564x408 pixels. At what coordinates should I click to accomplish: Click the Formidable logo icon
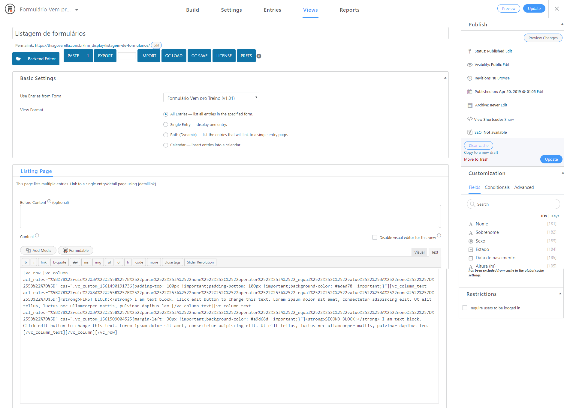pyautogui.click(x=10, y=9)
